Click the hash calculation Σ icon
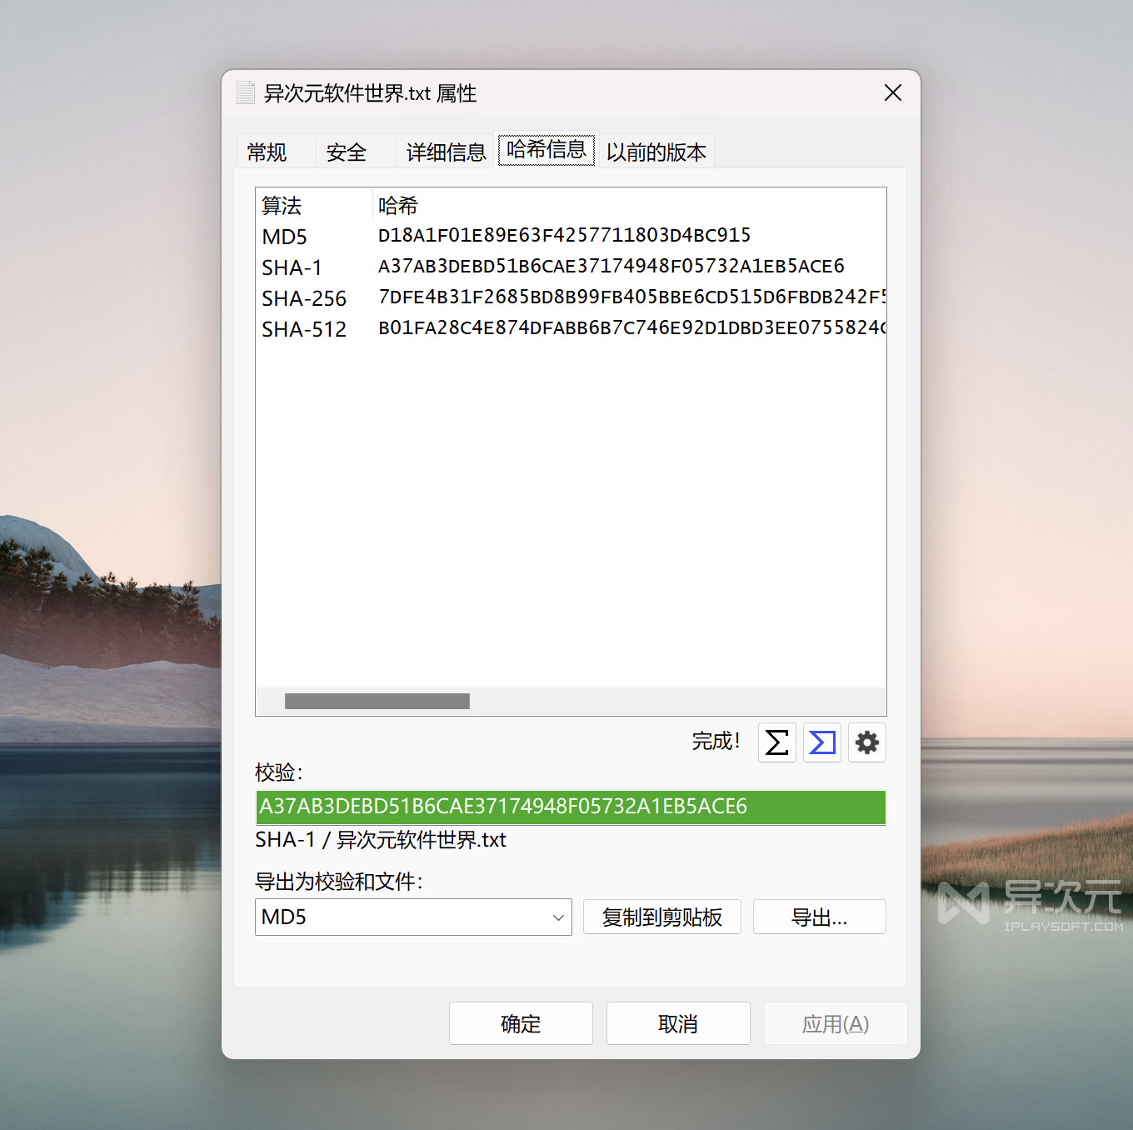This screenshot has width=1133, height=1130. click(776, 742)
